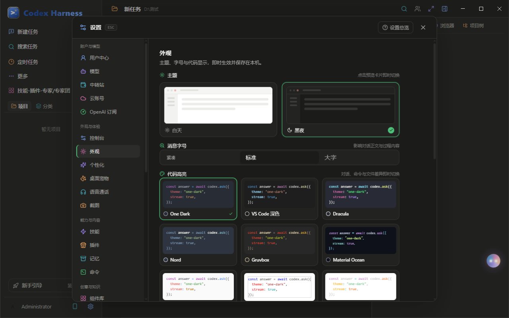Open 插件 via its store icon
The height and width of the screenshot is (318, 509).
tap(83, 245)
